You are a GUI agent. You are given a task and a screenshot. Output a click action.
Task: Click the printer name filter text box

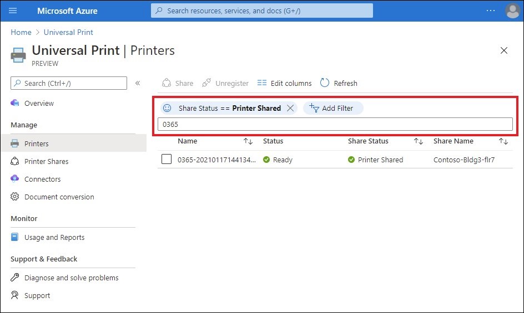point(335,124)
